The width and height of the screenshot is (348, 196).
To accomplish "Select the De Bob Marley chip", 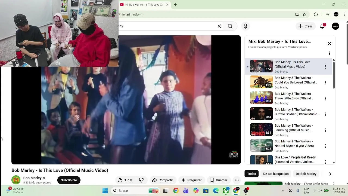I will pos(306,174).
